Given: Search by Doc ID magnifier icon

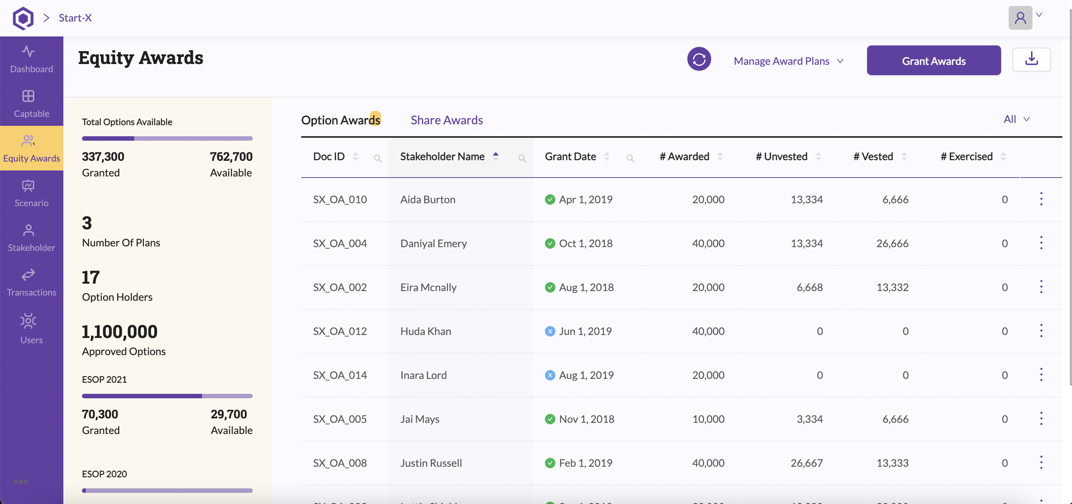Looking at the screenshot, I should 378,158.
